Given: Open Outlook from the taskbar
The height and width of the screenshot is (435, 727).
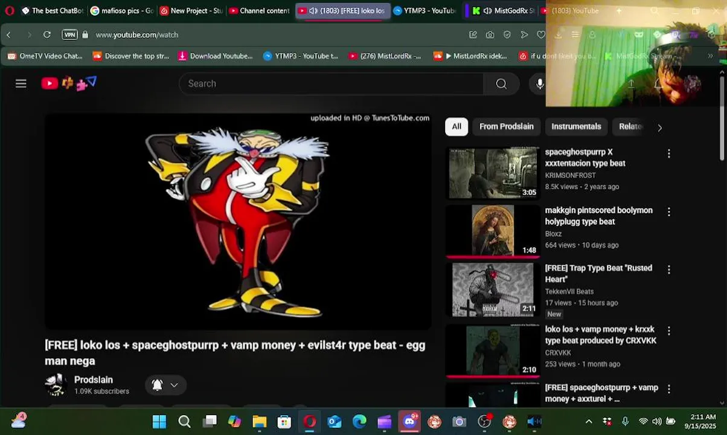Looking at the screenshot, I should (x=335, y=422).
